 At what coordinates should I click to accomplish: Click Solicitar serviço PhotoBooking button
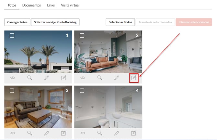(x=55, y=22)
